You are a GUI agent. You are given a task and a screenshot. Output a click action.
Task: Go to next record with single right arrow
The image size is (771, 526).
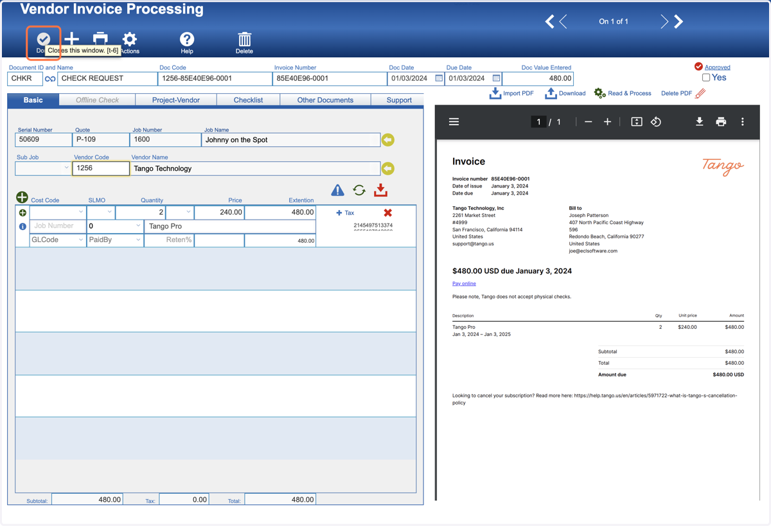tap(664, 21)
